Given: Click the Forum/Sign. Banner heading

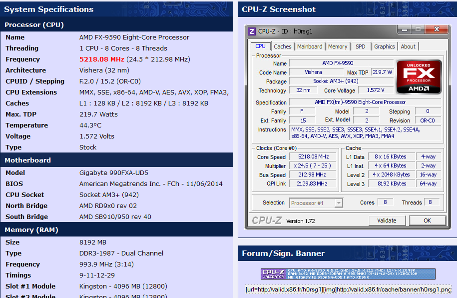Looking at the screenshot, I should click(x=283, y=253).
